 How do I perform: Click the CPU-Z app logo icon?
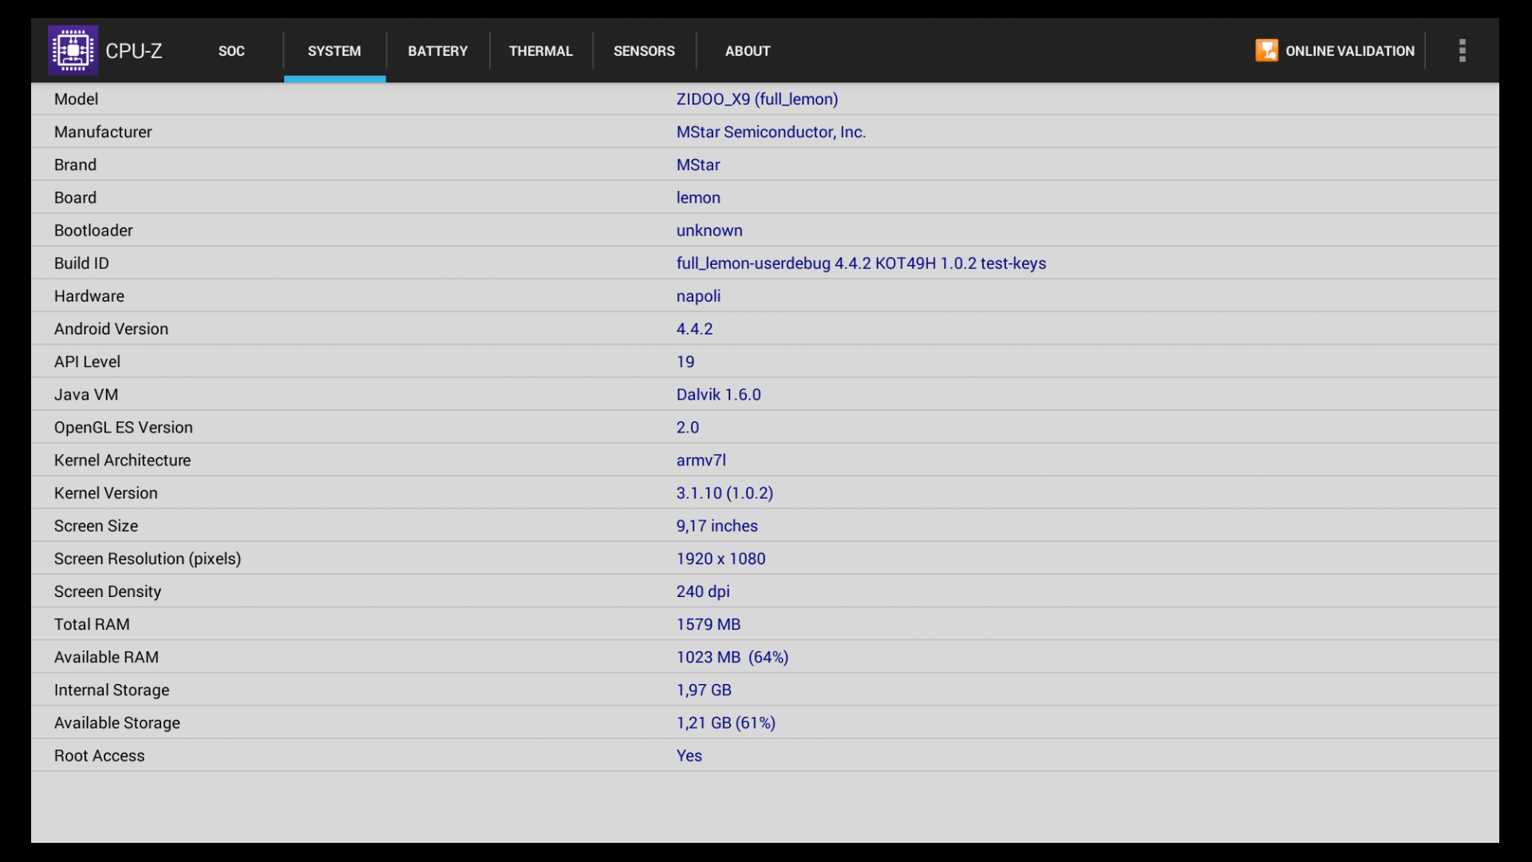pyautogui.click(x=73, y=50)
